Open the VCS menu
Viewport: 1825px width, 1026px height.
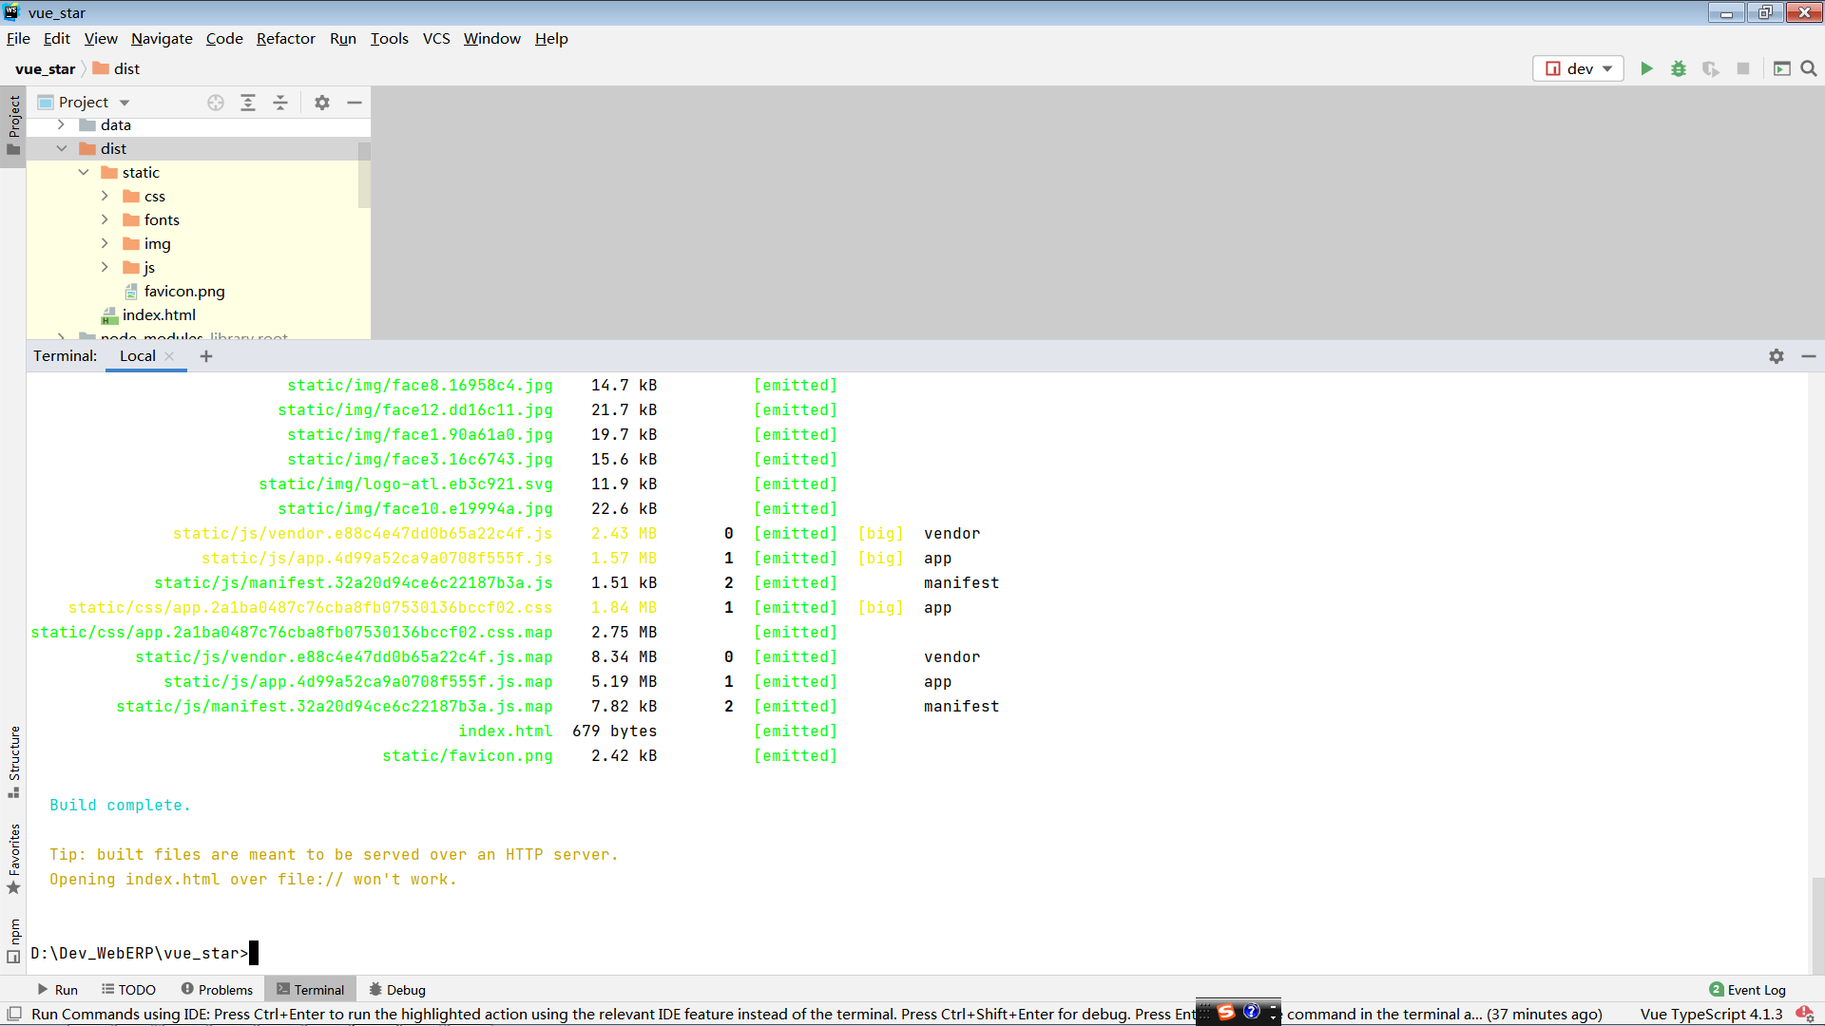tap(436, 39)
